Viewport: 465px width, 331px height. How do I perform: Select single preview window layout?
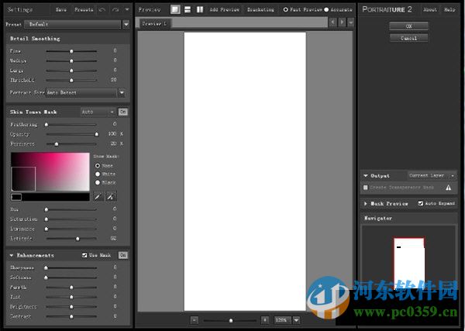point(175,9)
